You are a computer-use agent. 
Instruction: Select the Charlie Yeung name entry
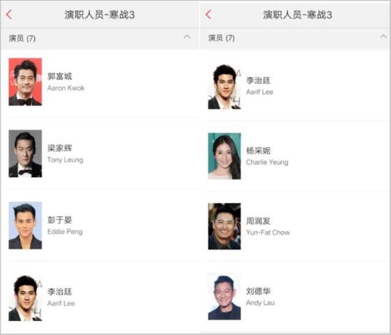pos(267,162)
